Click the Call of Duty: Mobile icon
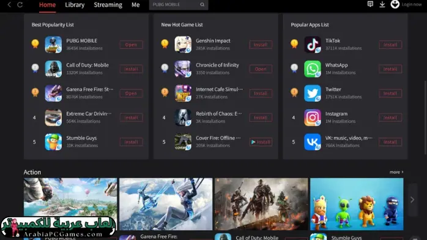 (x=53, y=69)
